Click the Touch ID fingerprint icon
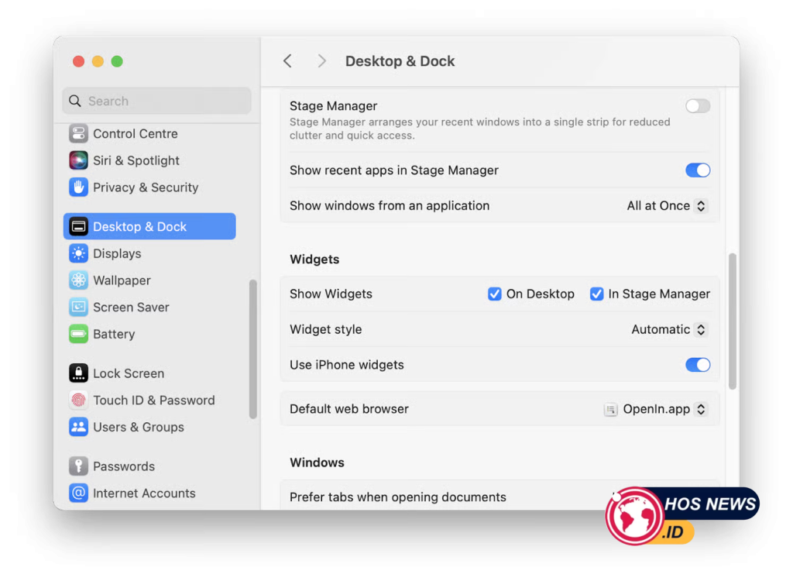 point(78,401)
